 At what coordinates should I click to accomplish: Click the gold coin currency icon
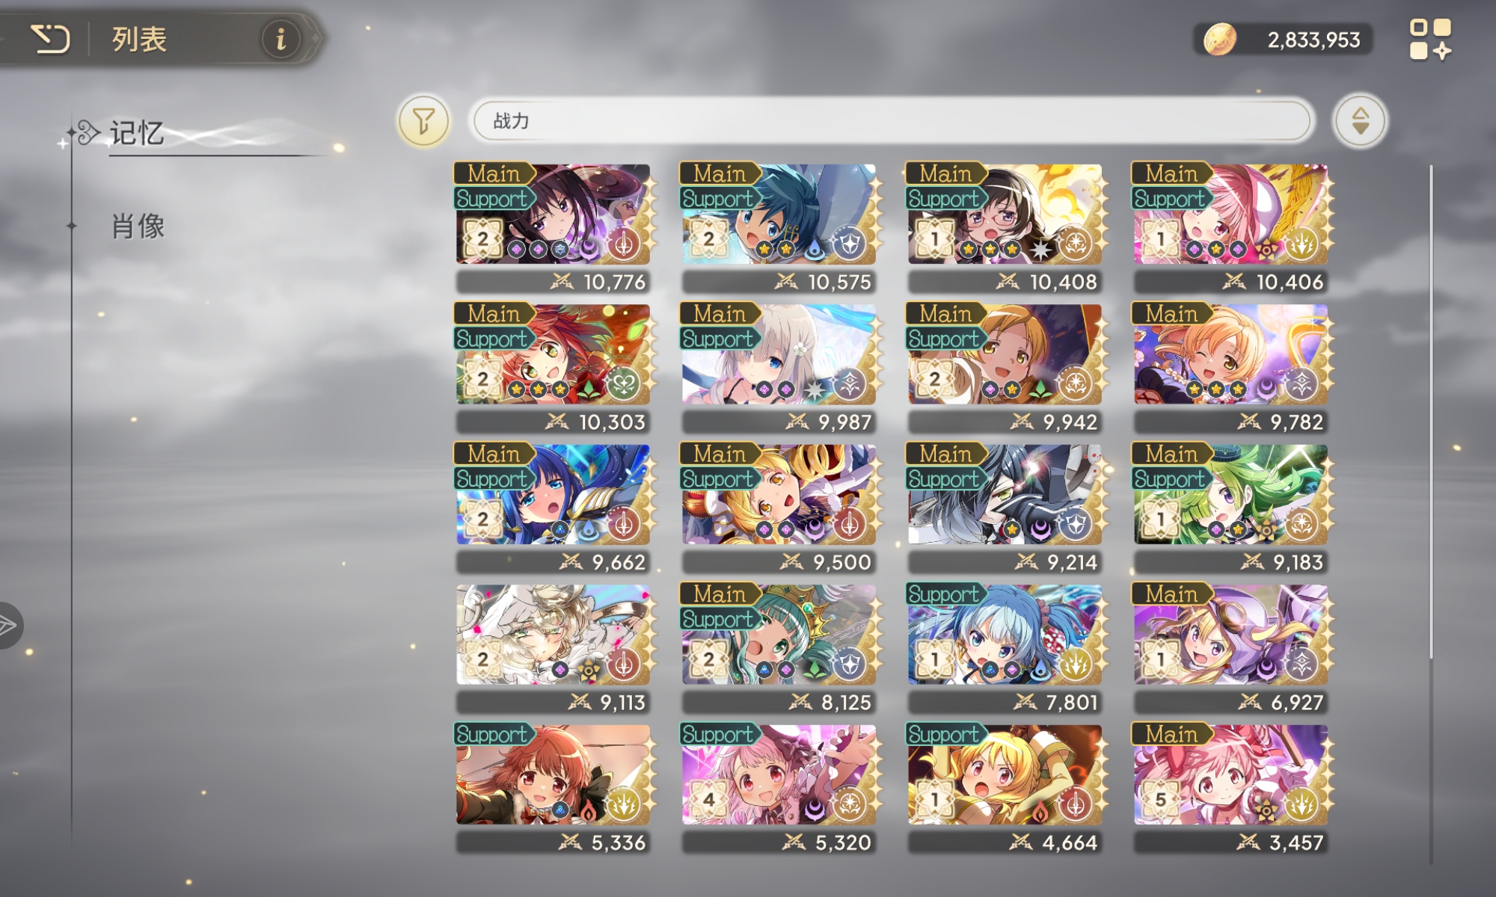click(1219, 39)
